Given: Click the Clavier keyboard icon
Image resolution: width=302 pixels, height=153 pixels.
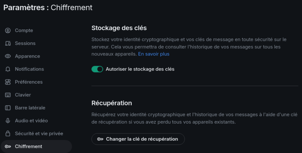Looking at the screenshot, I should 8,95.
